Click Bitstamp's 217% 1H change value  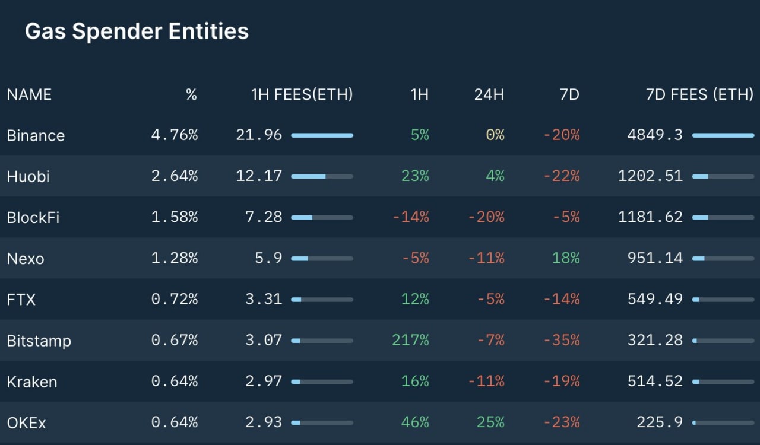[410, 341]
